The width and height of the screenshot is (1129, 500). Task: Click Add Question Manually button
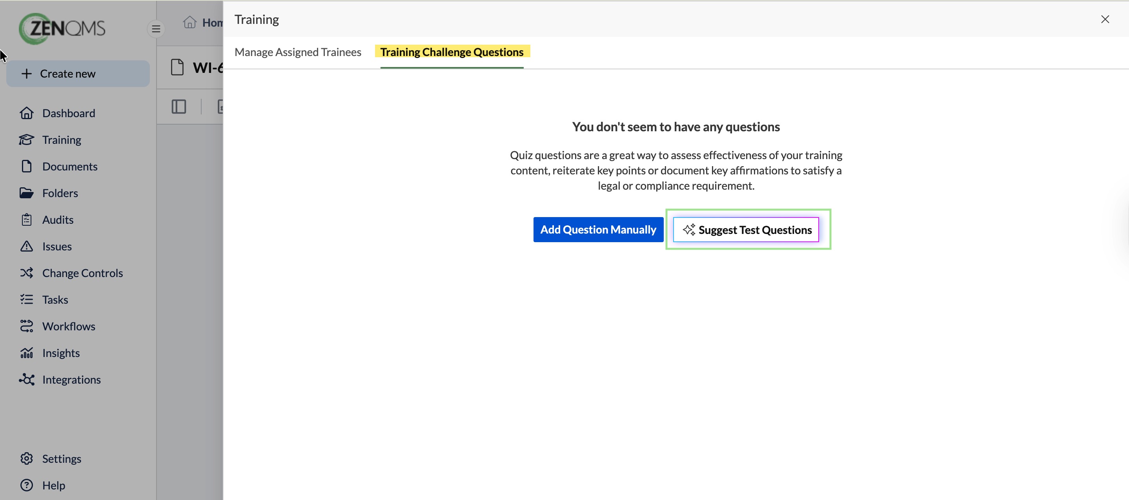coord(598,230)
